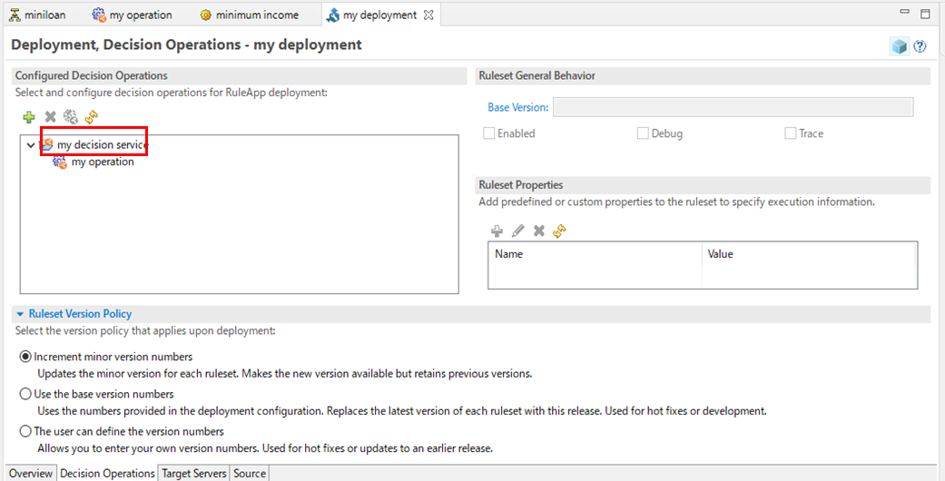
Task: Click the my decision service tree icon
Action: point(46,144)
